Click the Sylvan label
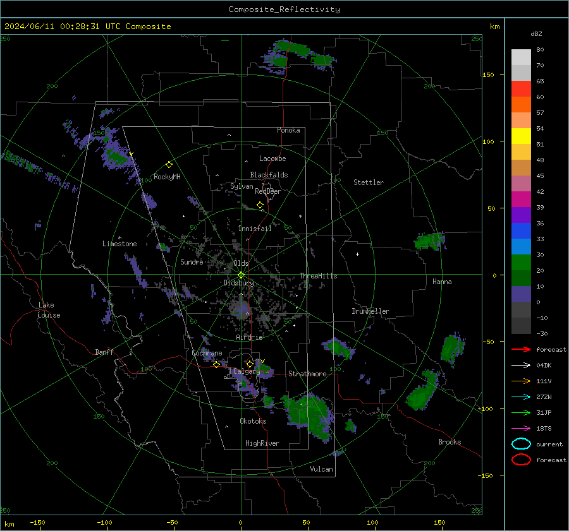 (242, 186)
